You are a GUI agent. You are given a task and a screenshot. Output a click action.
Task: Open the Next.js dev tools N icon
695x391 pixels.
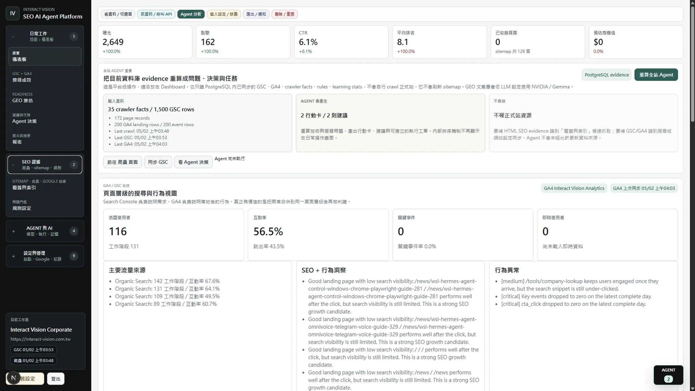(13, 378)
